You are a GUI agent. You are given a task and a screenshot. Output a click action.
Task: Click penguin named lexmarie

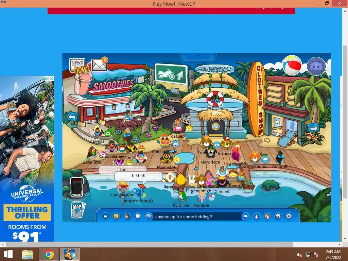[x=202, y=197]
